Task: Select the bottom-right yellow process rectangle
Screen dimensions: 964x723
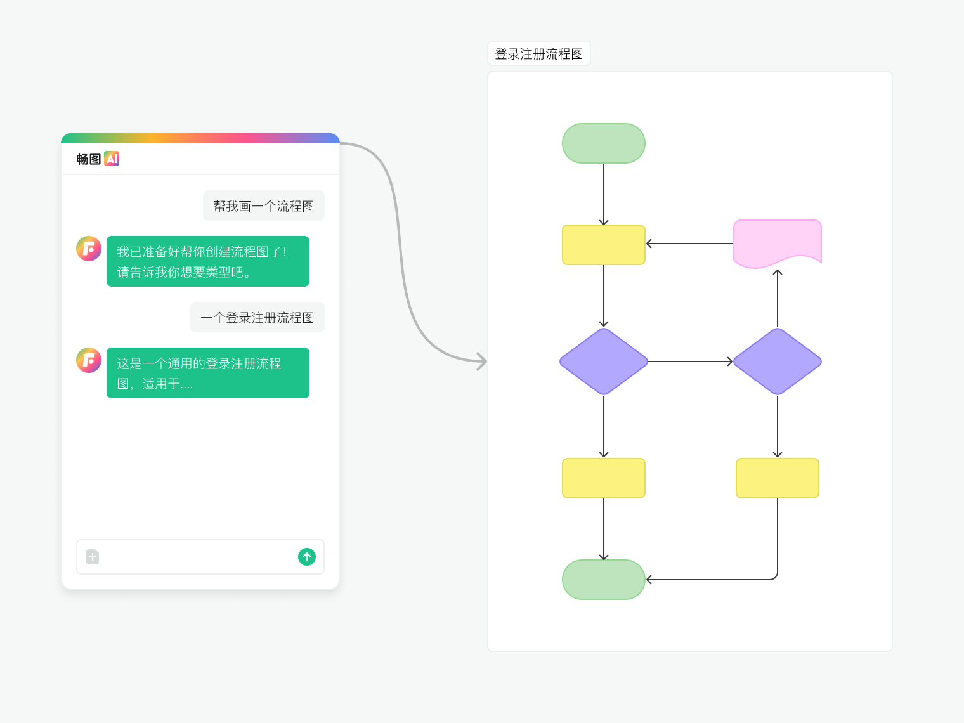Action: (778, 478)
